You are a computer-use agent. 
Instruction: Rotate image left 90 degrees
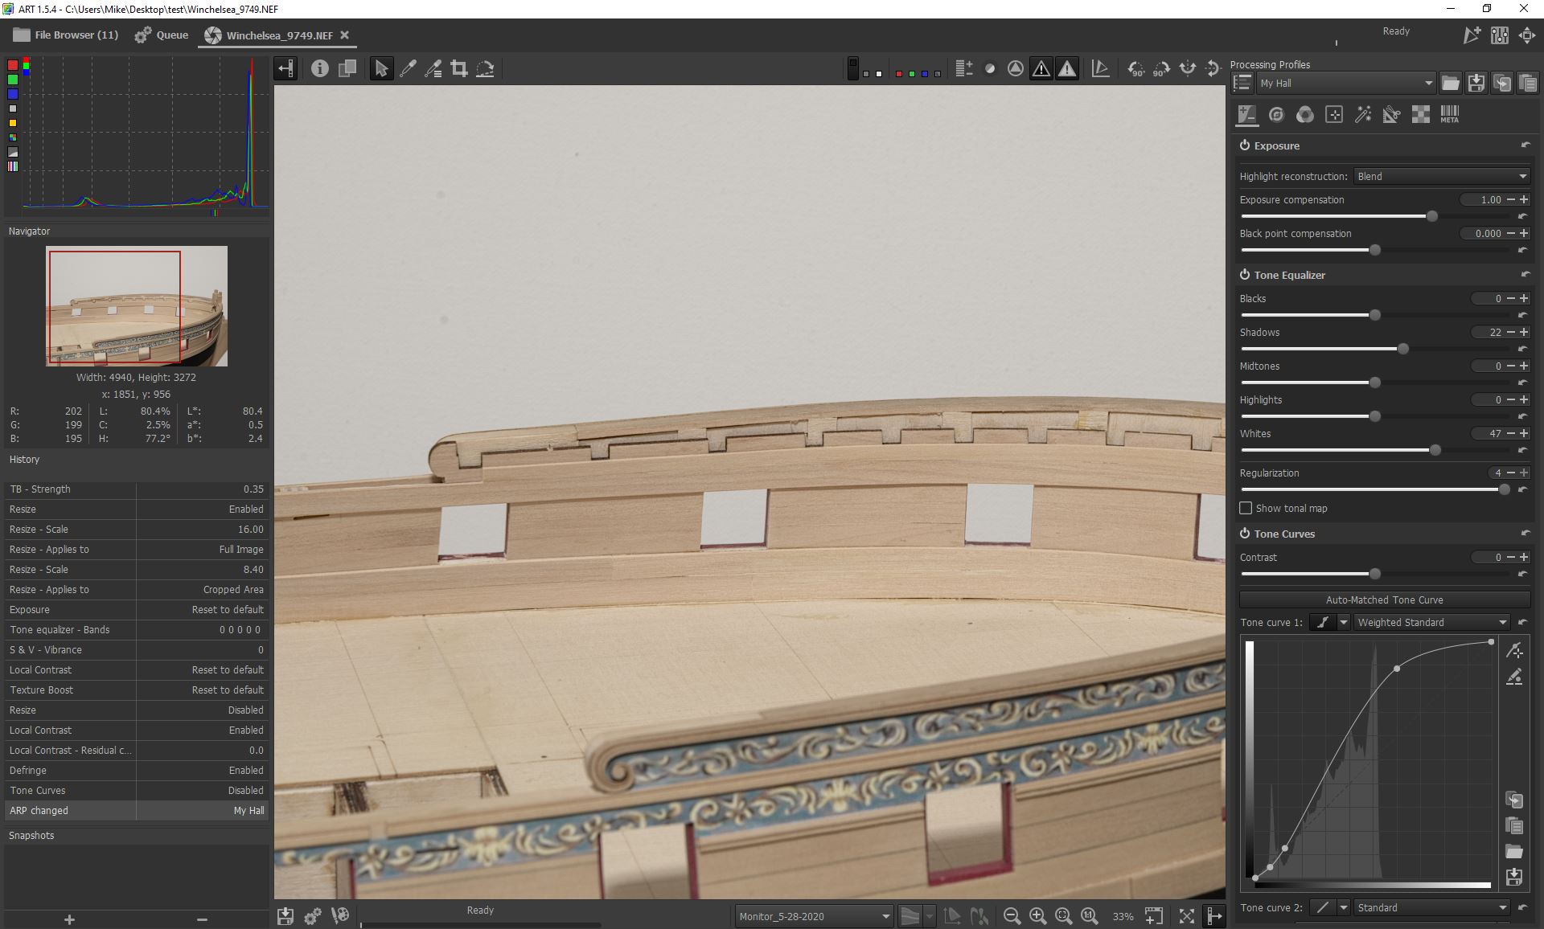[1135, 69]
